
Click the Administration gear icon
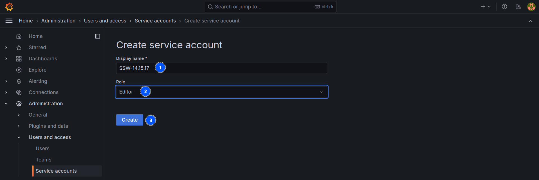pyautogui.click(x=19, y=104)
